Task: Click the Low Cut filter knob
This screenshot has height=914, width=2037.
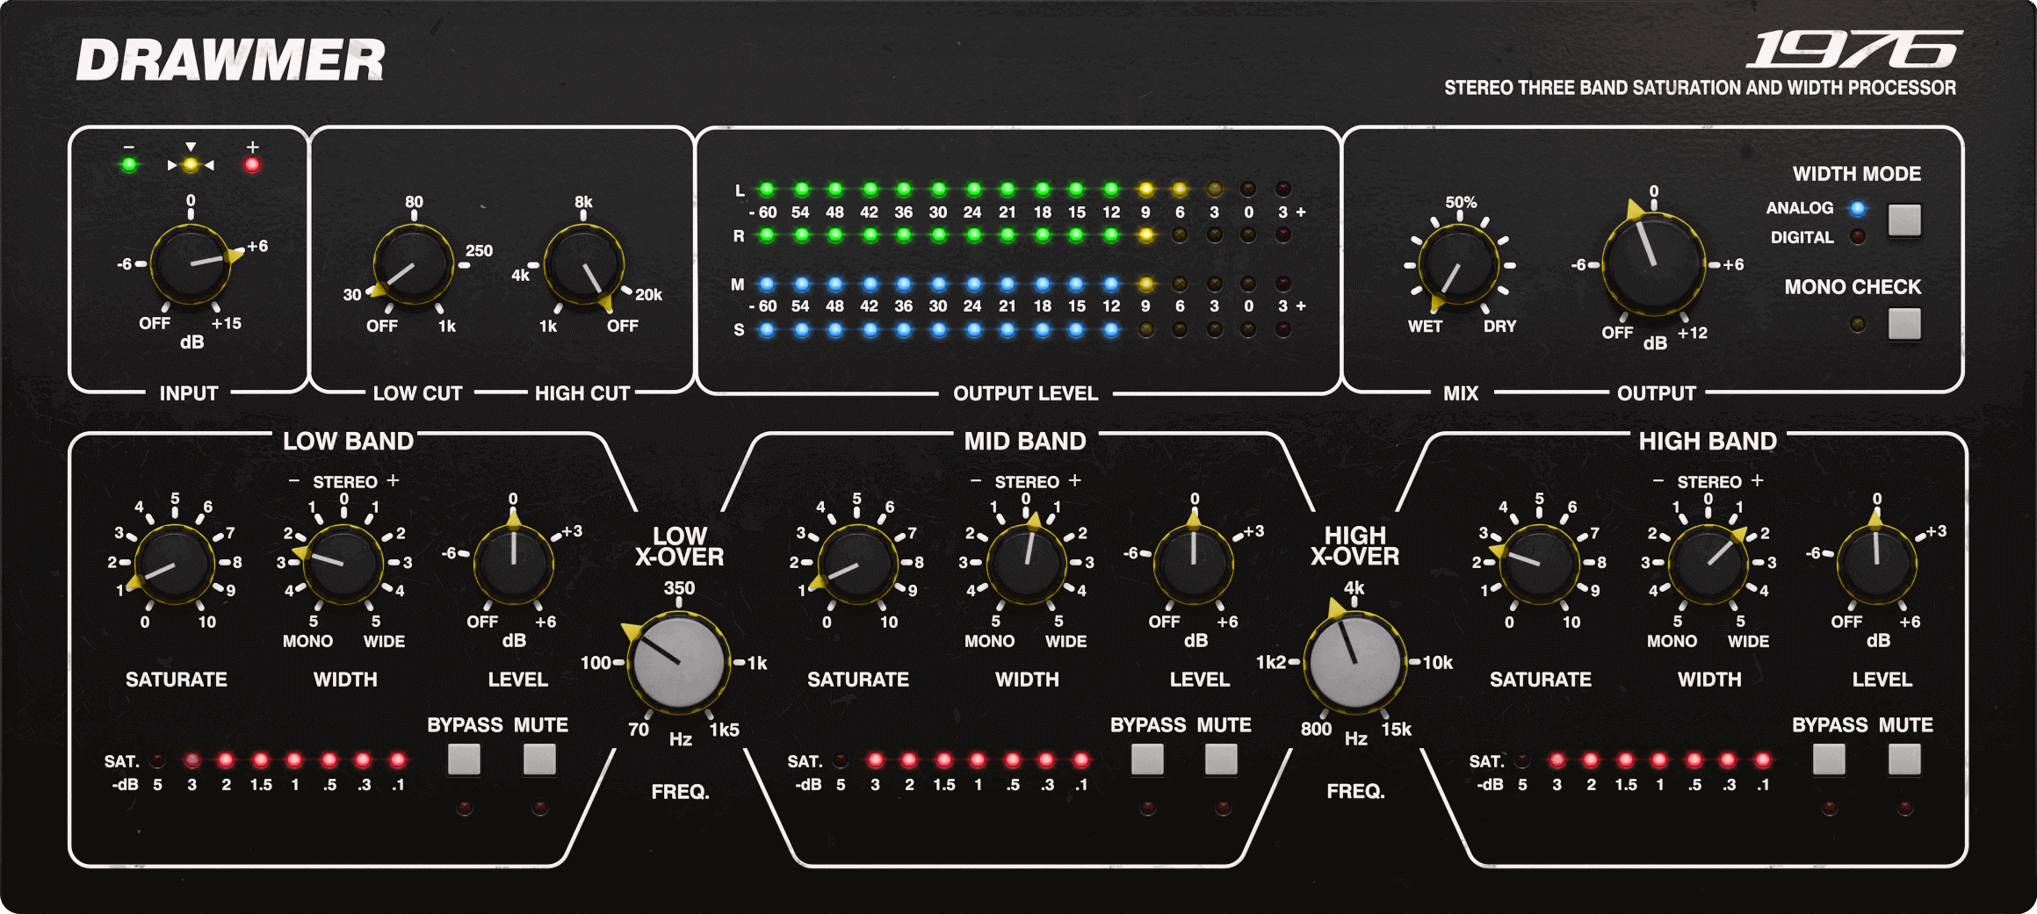Action: pyautogui.click(x=413, y=264)
